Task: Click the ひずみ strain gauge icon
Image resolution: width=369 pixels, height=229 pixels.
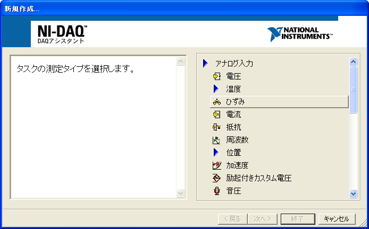Action: click(217, 102)
